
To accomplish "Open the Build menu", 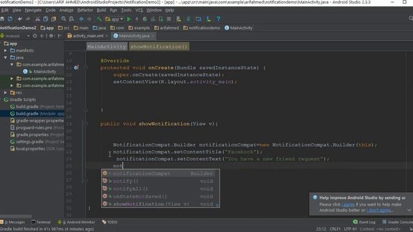I will point(101,10).
